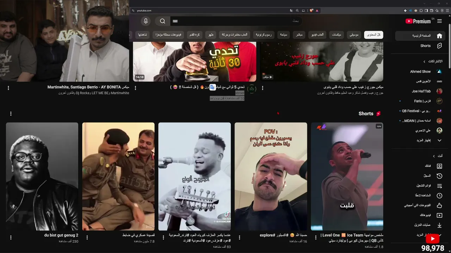Select the ألعاب مغامرات وحركة filter chip
The width and height of the screenshot is (451, 253).
click(235, 35)
